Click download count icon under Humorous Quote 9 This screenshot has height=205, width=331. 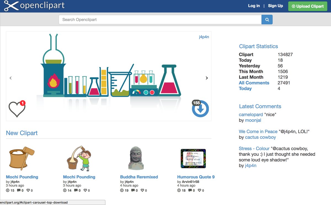179,190
